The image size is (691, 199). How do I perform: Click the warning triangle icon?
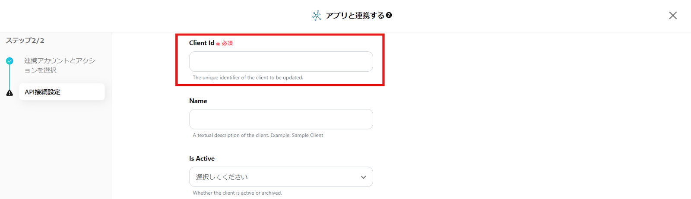click(x=10, y=93)
